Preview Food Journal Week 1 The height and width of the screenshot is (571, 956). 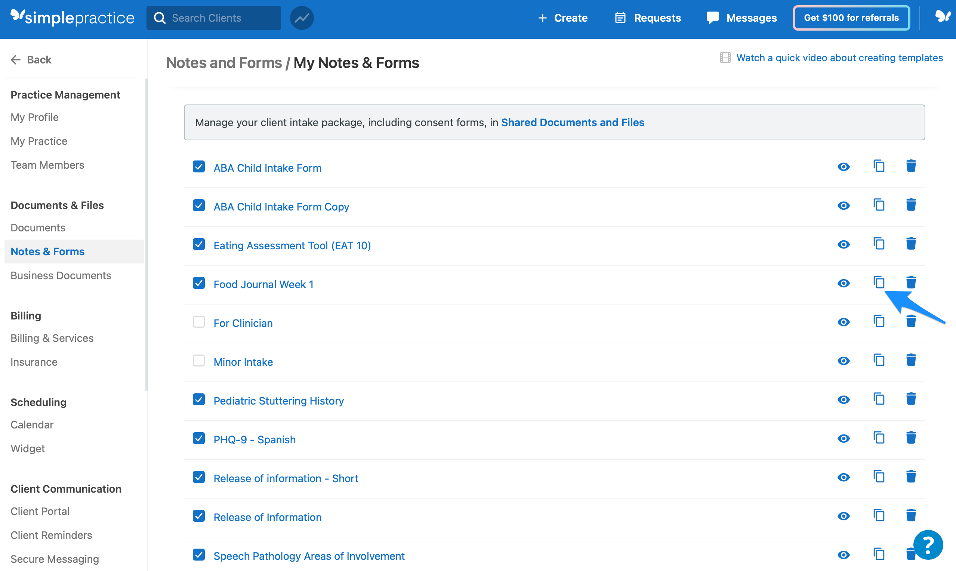tap(843, 284)
